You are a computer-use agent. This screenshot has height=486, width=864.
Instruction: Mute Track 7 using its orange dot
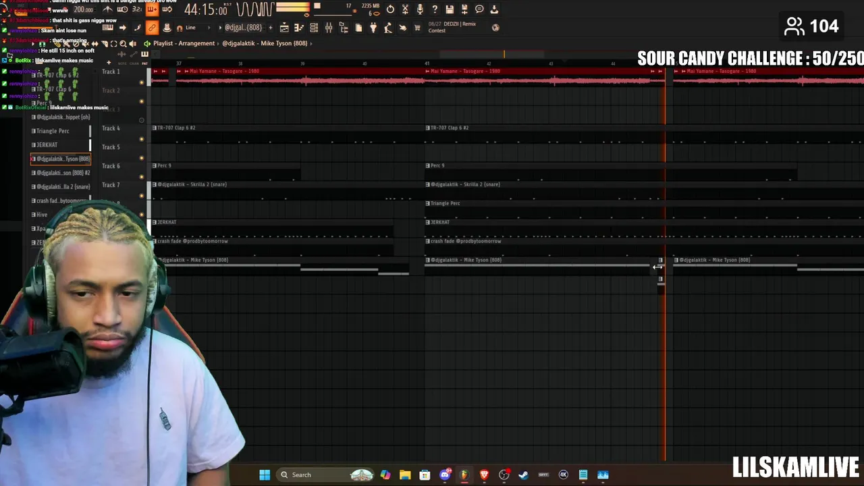[x=142, y=196]
